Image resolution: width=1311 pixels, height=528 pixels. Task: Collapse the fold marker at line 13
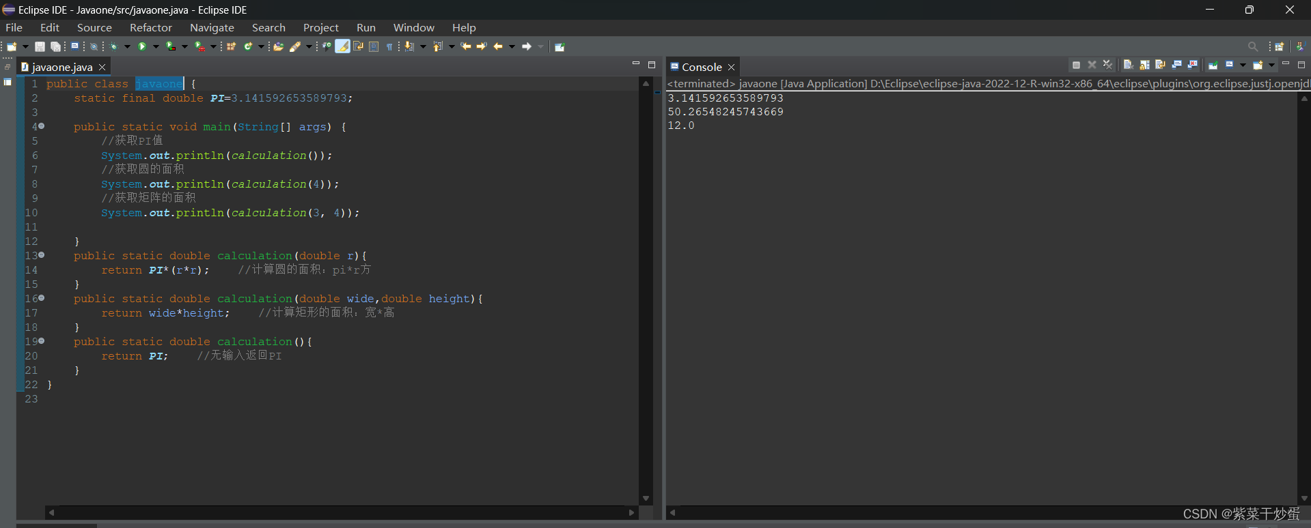click(x=41, y=255)
